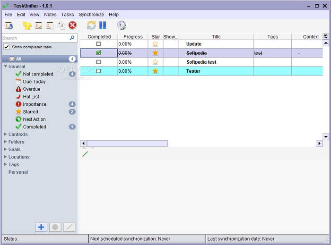Click the red delete task toolbar icon
This screenshot has height=245, width=331.
72,25
